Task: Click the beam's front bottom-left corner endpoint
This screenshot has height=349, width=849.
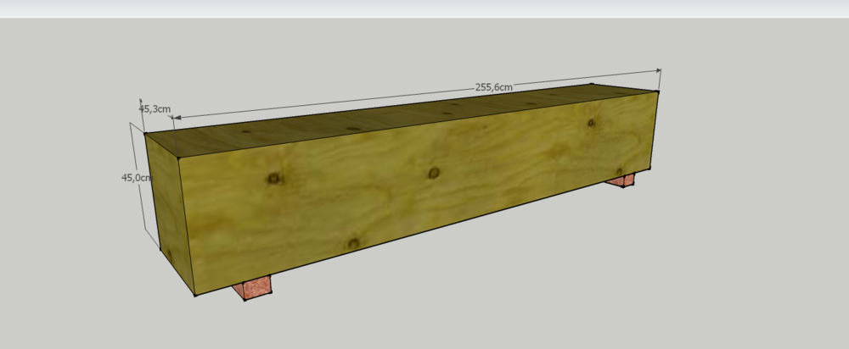Action: pos(195,296)
